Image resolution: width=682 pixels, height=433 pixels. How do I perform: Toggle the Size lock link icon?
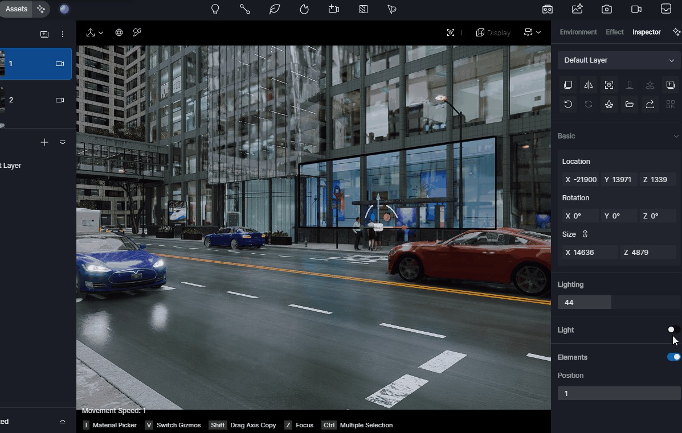(x=585, y=234)
